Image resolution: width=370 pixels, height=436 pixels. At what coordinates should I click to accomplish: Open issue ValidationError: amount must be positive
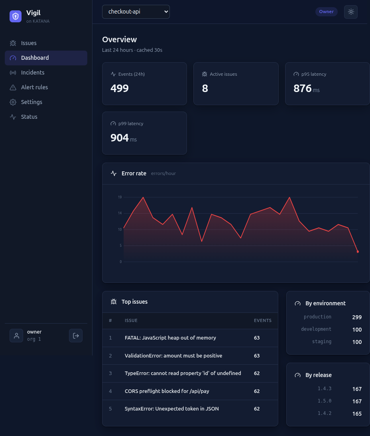click(x=190, y=355)
